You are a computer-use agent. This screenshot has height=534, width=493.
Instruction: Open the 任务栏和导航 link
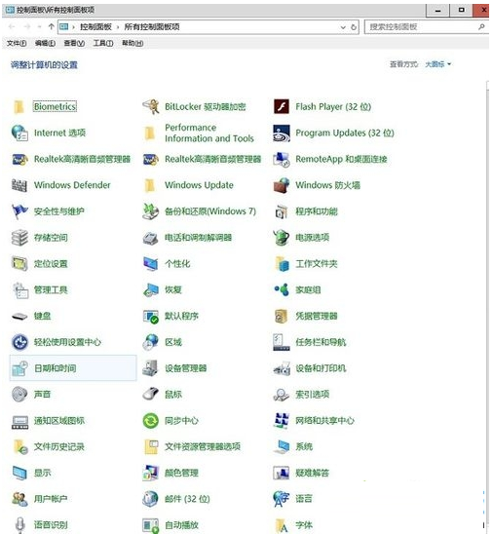point(321,342)
